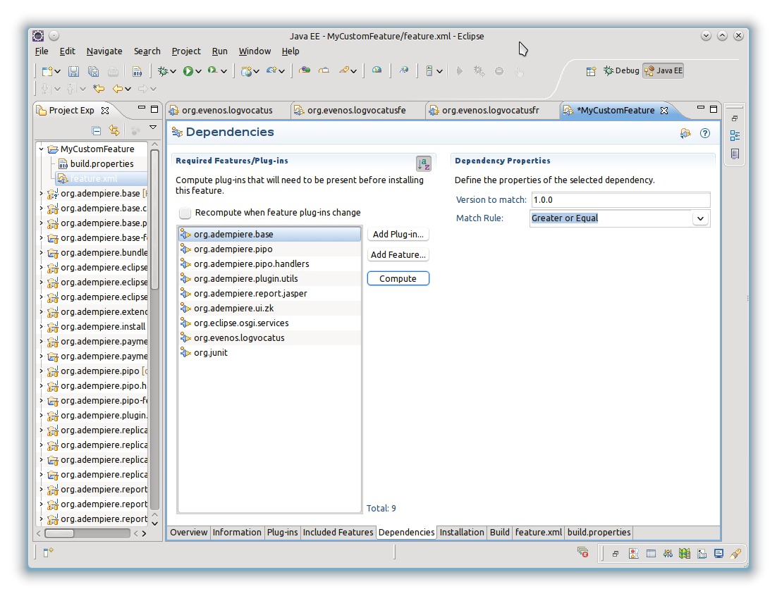Click the help question mark icon
Image resolution: width=777 pixels, height=596 pixels.
[x=704, y=133]
